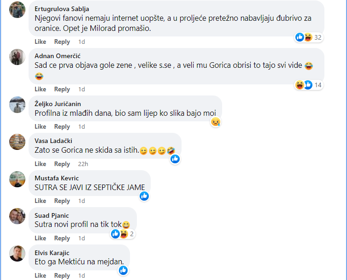Open reactions on Ertugrulova Sablja's comment
The image size is (347, 280).
(308, 37)
